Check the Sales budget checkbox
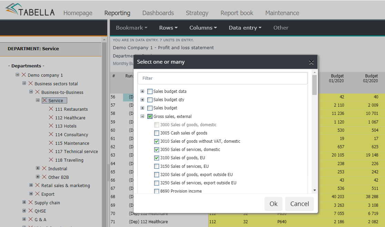This screenshot has height=227, width=385. [150, 108]
